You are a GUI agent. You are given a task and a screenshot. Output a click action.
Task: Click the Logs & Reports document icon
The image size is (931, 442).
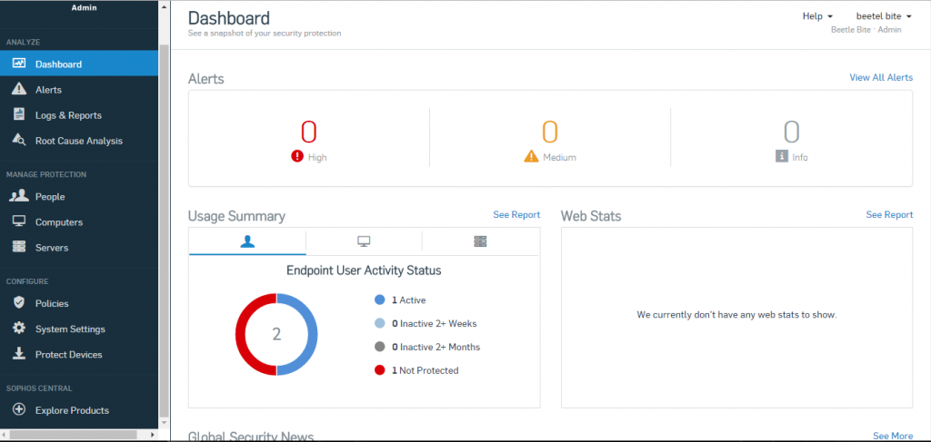tap(19, 115)
